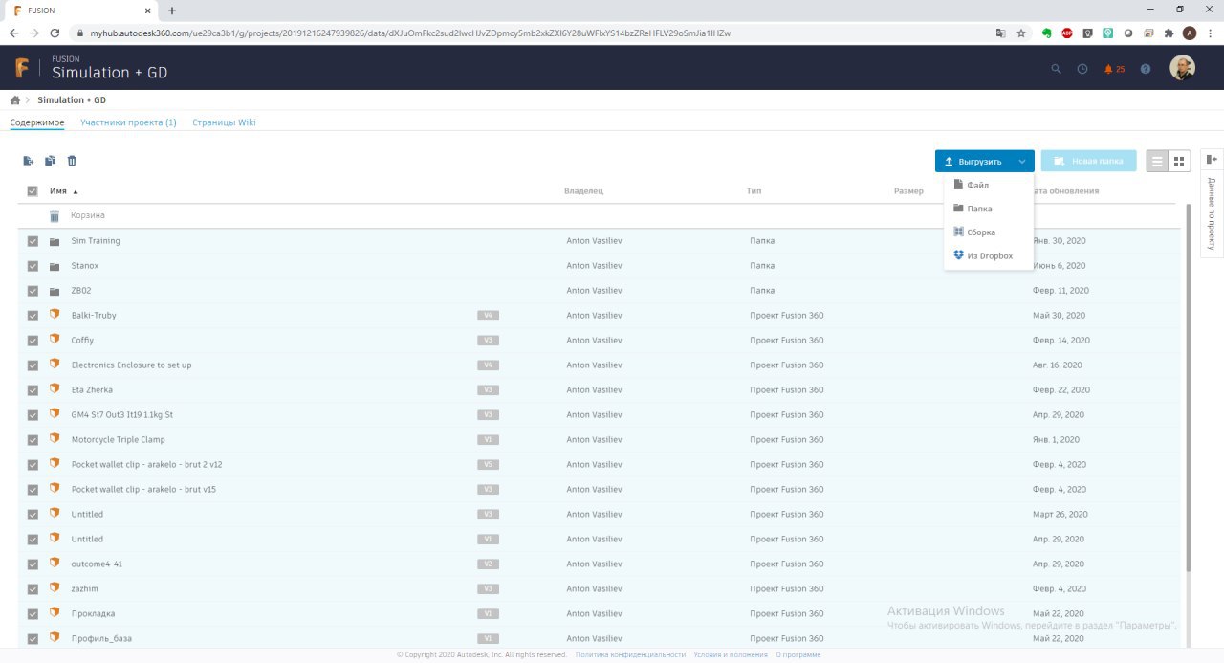Select Из Dropbox in upload menu
Image resolution: width=1224 pixels, height=663 pixels.
tap(989, 256)
